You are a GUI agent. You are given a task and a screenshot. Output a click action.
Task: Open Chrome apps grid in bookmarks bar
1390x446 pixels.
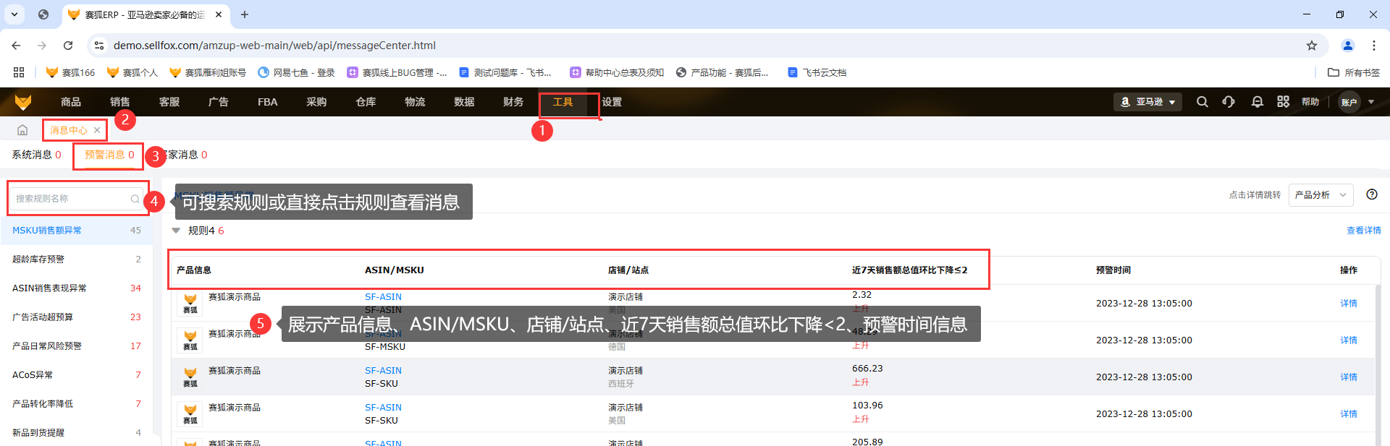click(x=19, y=72)
